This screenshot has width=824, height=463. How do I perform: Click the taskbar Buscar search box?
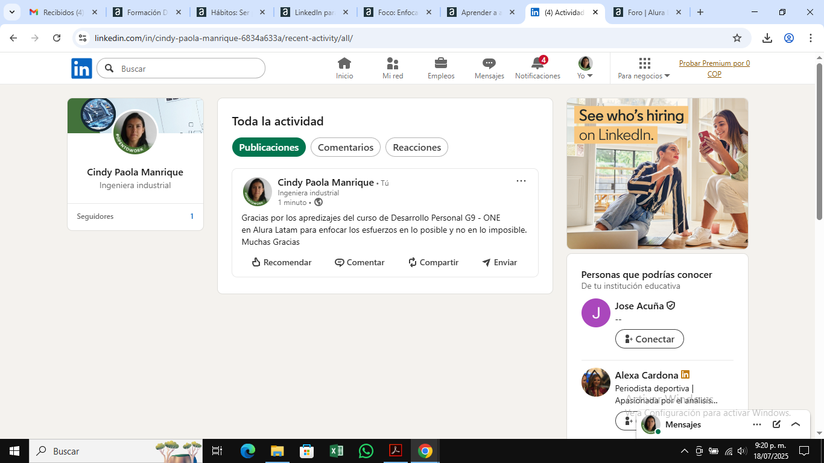(x=116, y=451)
